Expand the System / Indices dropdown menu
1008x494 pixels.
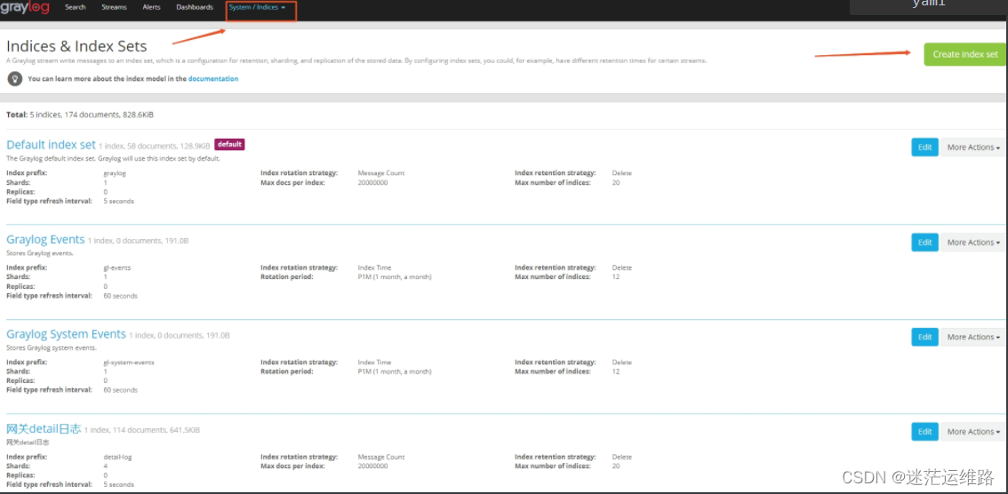click(x=257, y=8)
